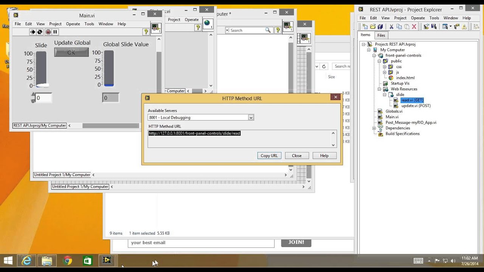Viewport: 484px width, 272px height.
Task: Open Operate menu in Main.vi
Action: pyautogui.click(x=73, y=24)
